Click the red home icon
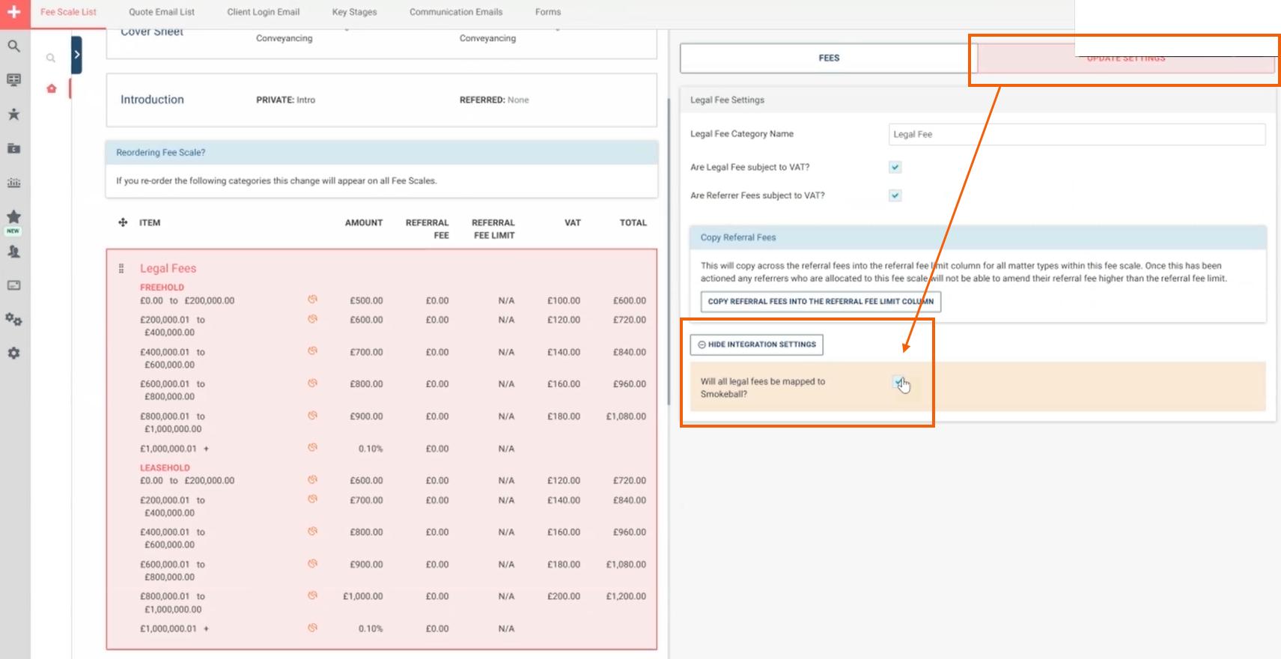The height and width of the screenshot is (659, 1281). (x=52, y=89)
